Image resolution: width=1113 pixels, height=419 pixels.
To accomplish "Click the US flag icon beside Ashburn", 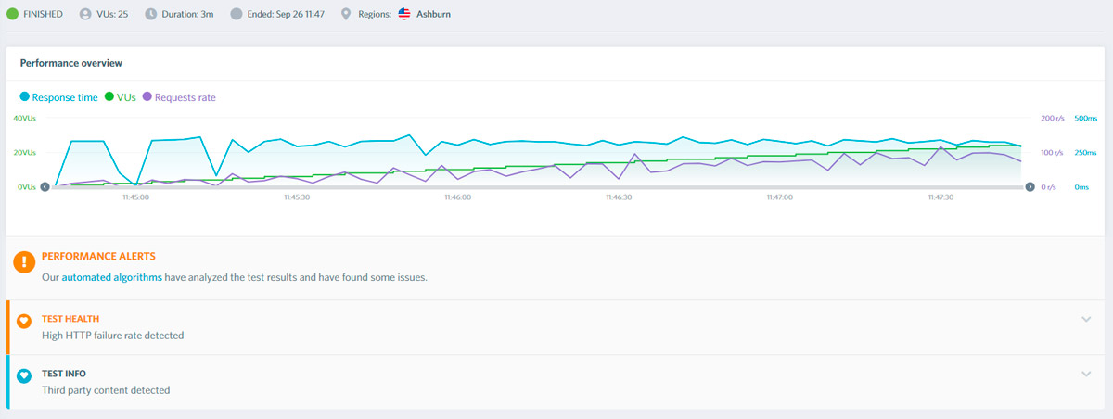I will pyautogui.click(x=404, y=14).
